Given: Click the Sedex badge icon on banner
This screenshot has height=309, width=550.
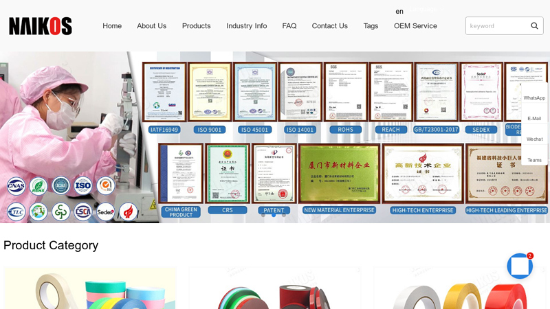Looking at the screenshot, I should (x=105, y=212).
